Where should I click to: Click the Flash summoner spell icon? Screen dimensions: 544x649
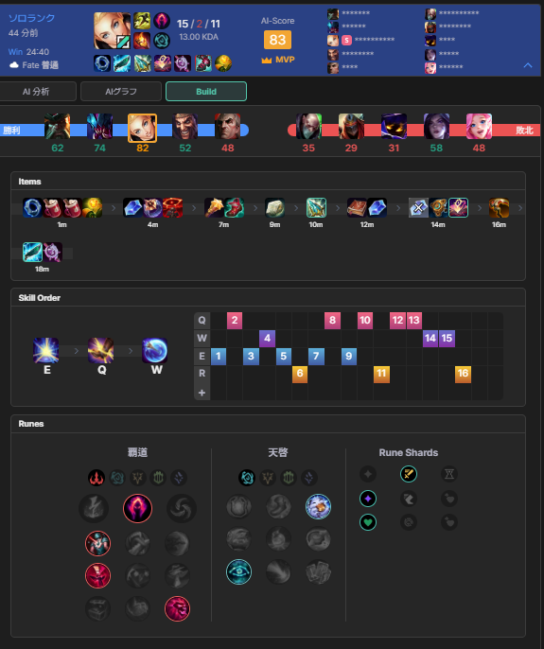tap(142, 21)
